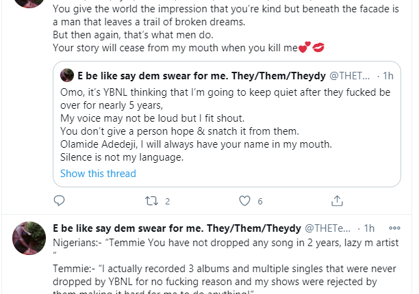Click the quoted tweet's small profile avatar
The image size is (419, 294).
pos(67,75)
